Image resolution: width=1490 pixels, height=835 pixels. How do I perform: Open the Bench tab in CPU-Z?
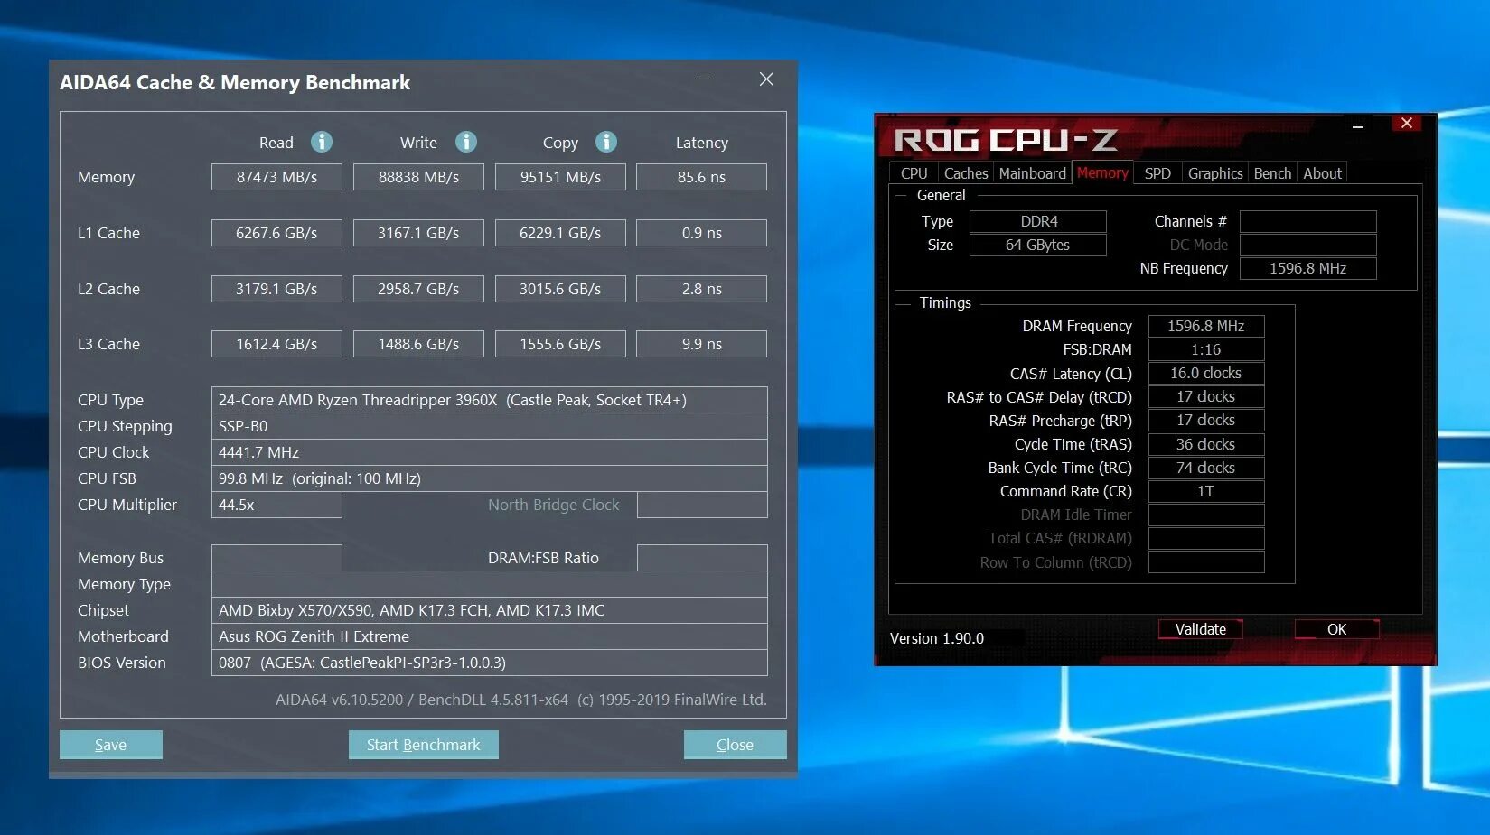pyautogui.click(x=1272, y=173)
